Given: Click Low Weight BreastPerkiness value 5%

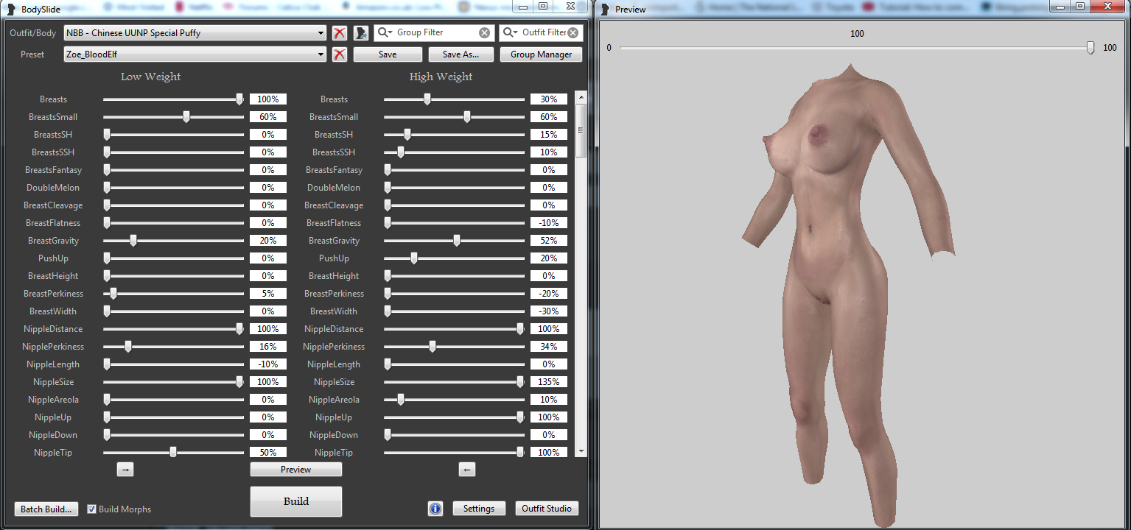Looking at the screenshot, I should [x=268, y=294].
